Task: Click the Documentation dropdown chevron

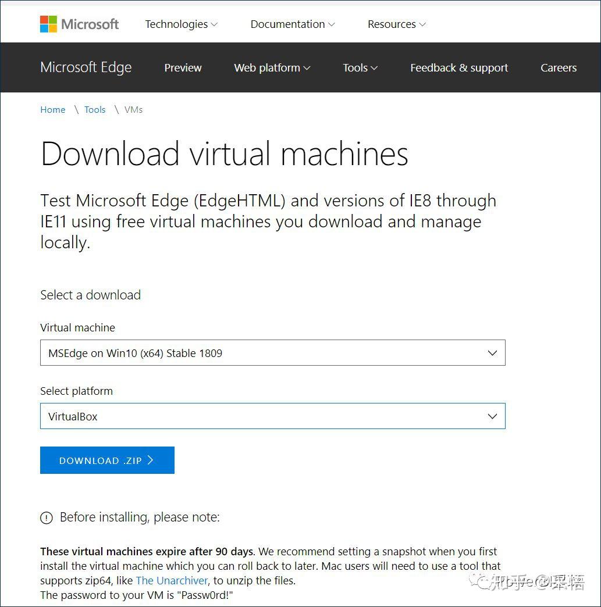Action: point(331,25)
